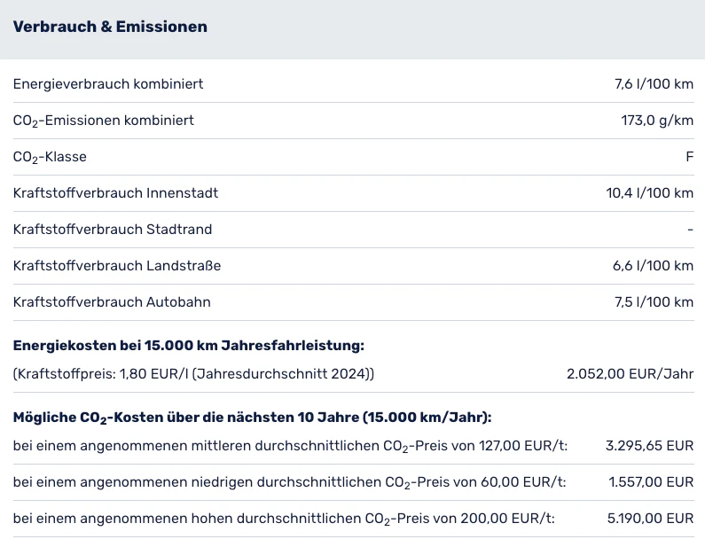The height and width of the screenshot is (547, 705).
Task: Select the value '10,4 l/100 km'
Action: click(x=650, y=193)
